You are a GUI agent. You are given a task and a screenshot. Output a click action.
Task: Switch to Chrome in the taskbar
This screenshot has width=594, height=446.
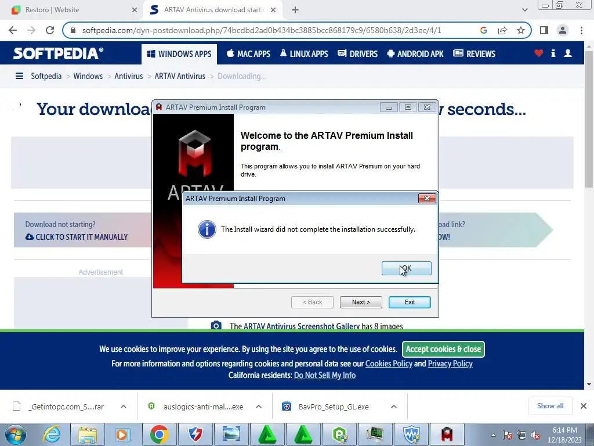click(x=159, y=434)
